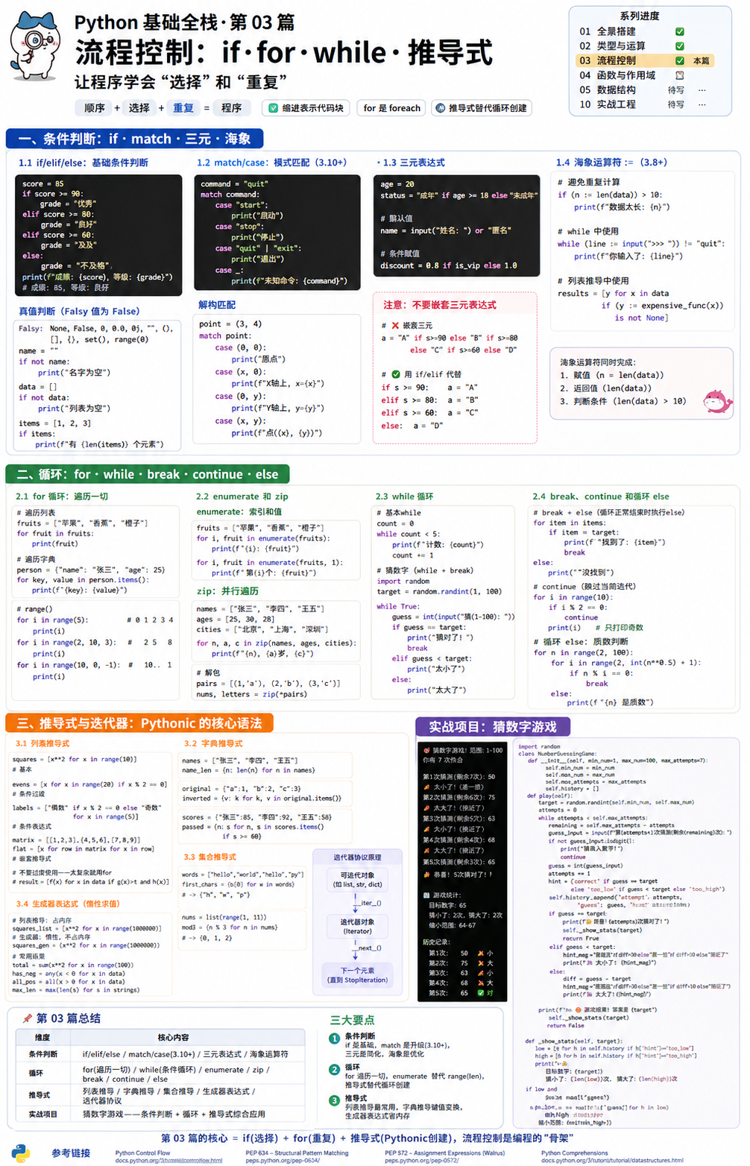Open the 实战项目：猜数字游戏 banner
The width and height of the screenshot is (750, 1166).
tap(494, 726)
